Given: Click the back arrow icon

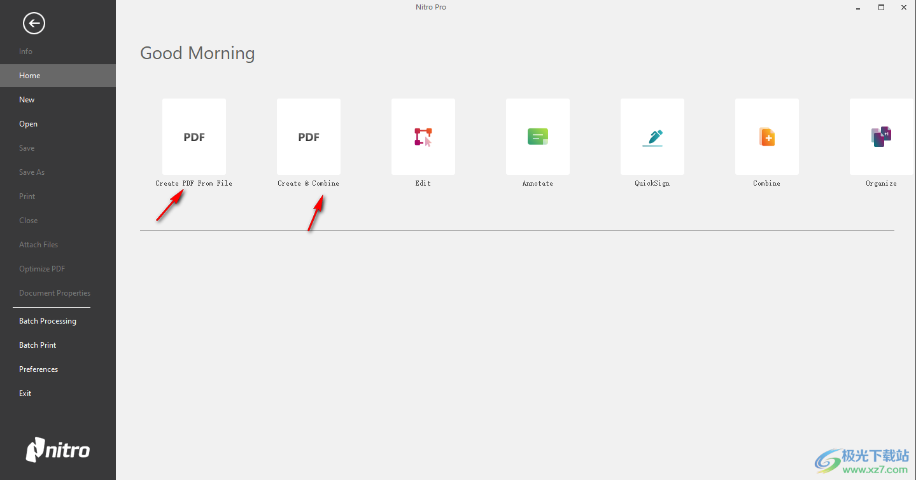Looking at the screenshot, I should pos(34,24).
